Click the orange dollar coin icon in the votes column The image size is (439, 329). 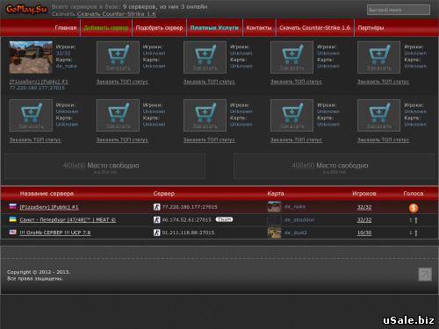(x=414, y=208)
